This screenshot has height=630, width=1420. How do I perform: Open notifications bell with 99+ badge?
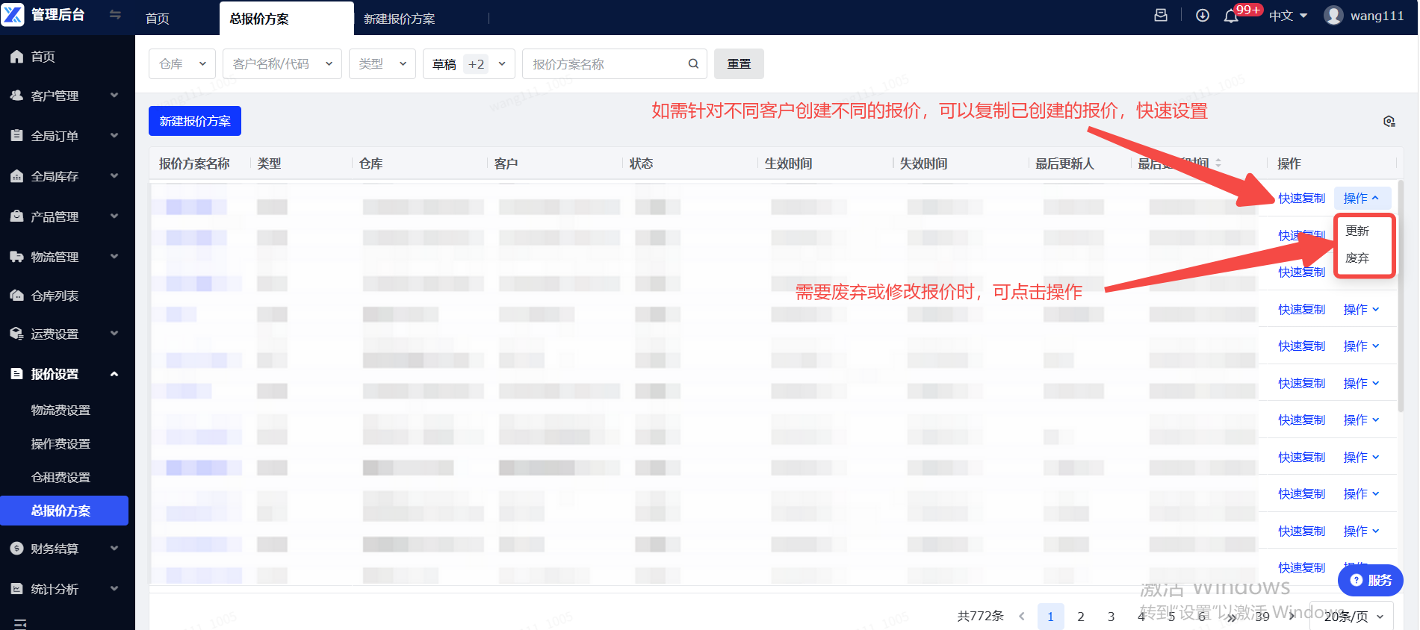coord(1231,16)
